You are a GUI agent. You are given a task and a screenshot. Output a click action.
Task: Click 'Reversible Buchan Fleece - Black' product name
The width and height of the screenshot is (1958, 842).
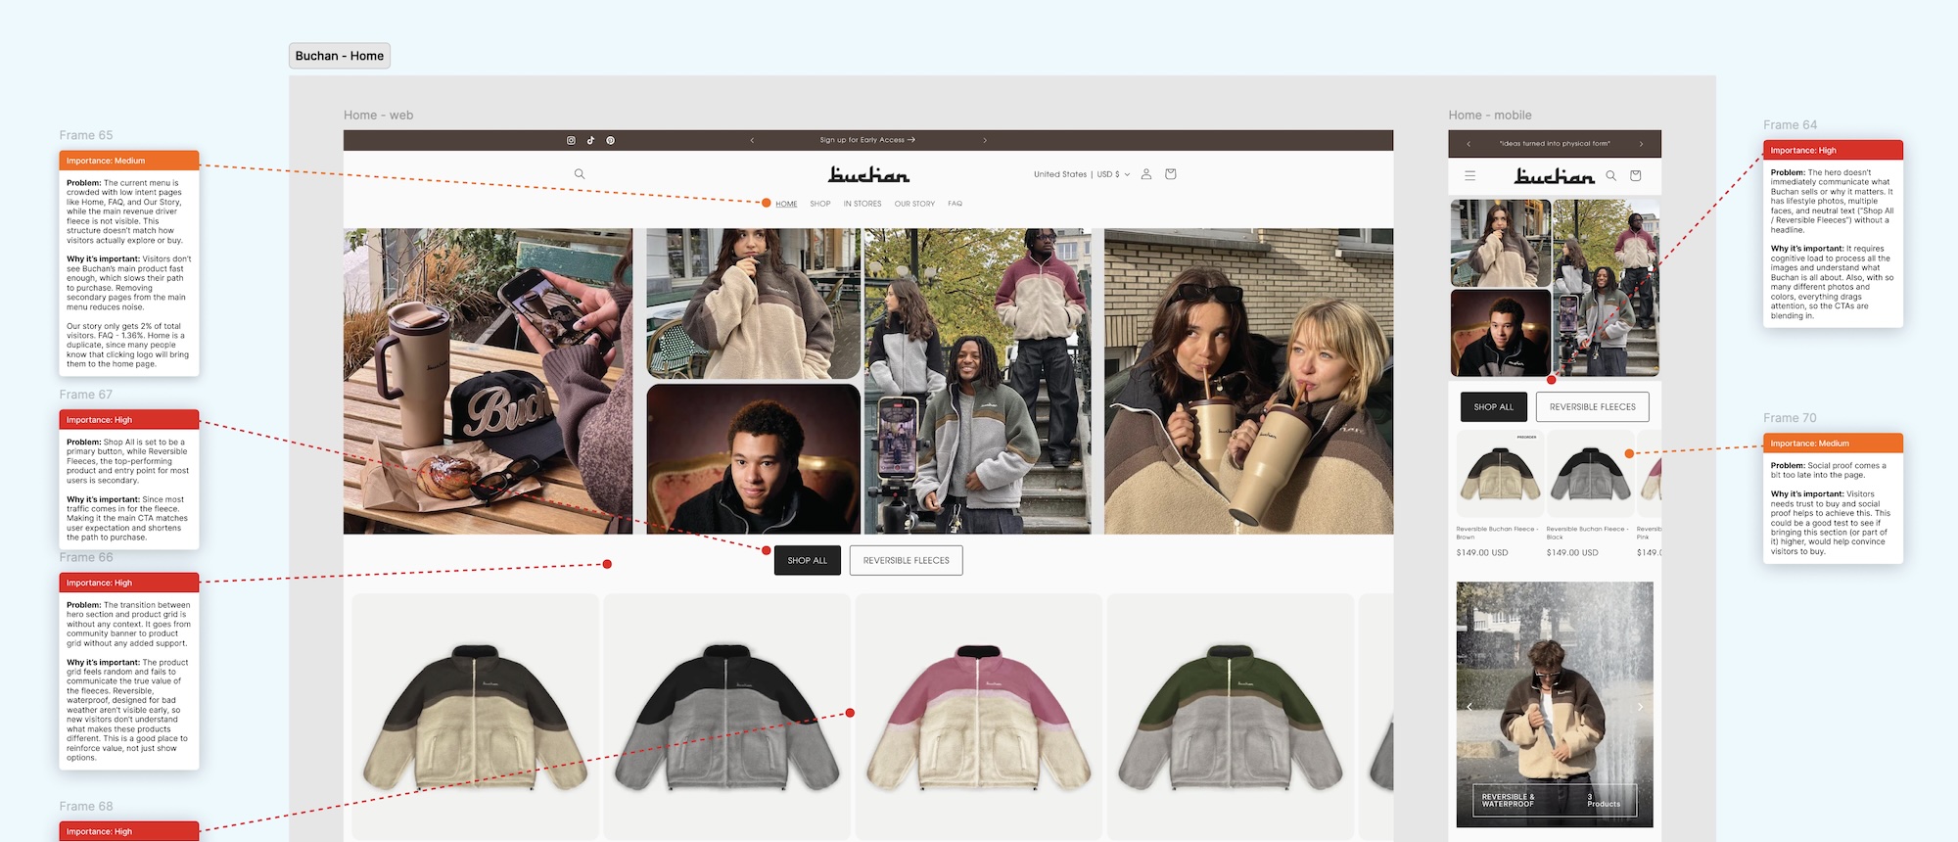click(1587, 533)
